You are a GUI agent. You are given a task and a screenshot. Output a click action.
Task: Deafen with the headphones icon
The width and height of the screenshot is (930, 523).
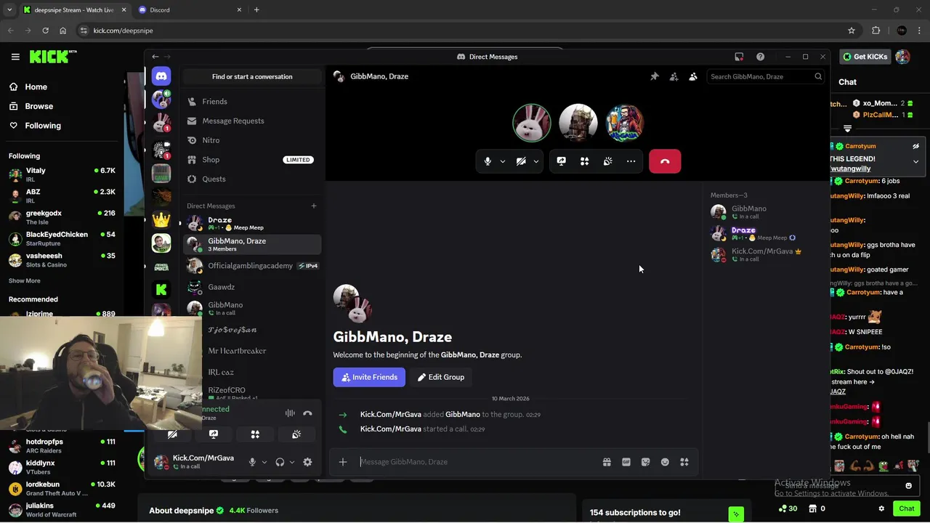pyautogui.click(x=280, y=462)
